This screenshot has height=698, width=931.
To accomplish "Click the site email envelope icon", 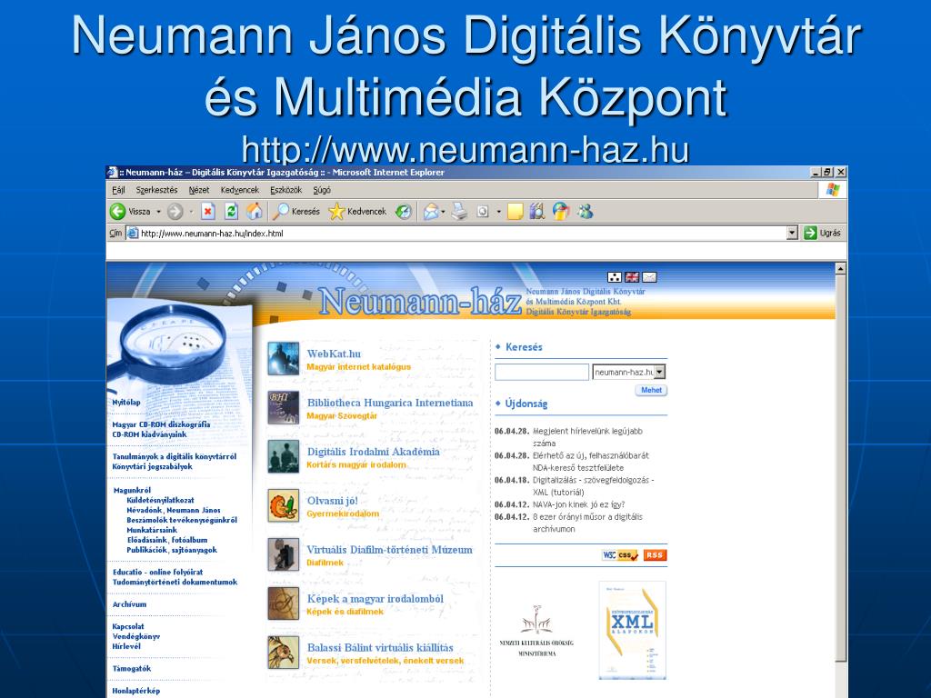I will [649, 277].
